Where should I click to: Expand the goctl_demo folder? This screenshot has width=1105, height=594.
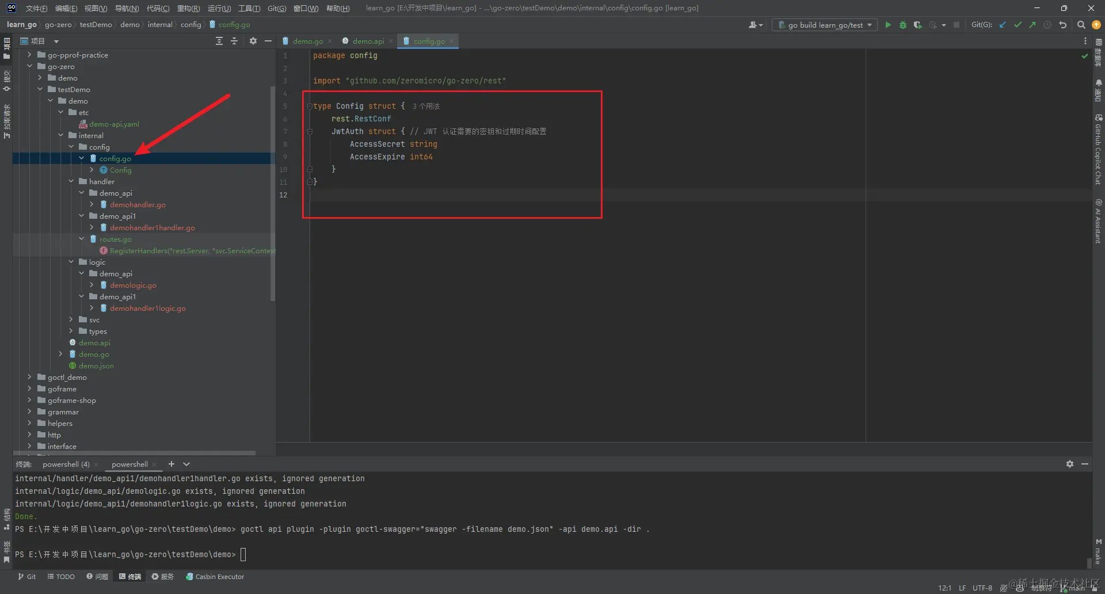point(29,377)
